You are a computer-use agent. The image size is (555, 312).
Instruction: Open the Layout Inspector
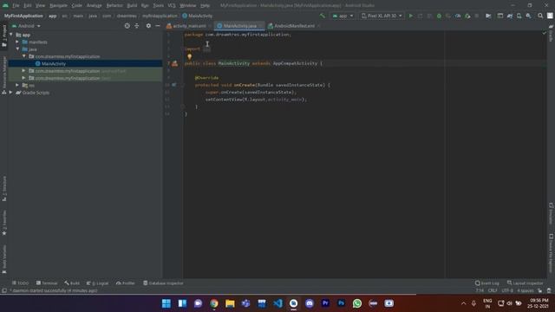coord(525,283)
